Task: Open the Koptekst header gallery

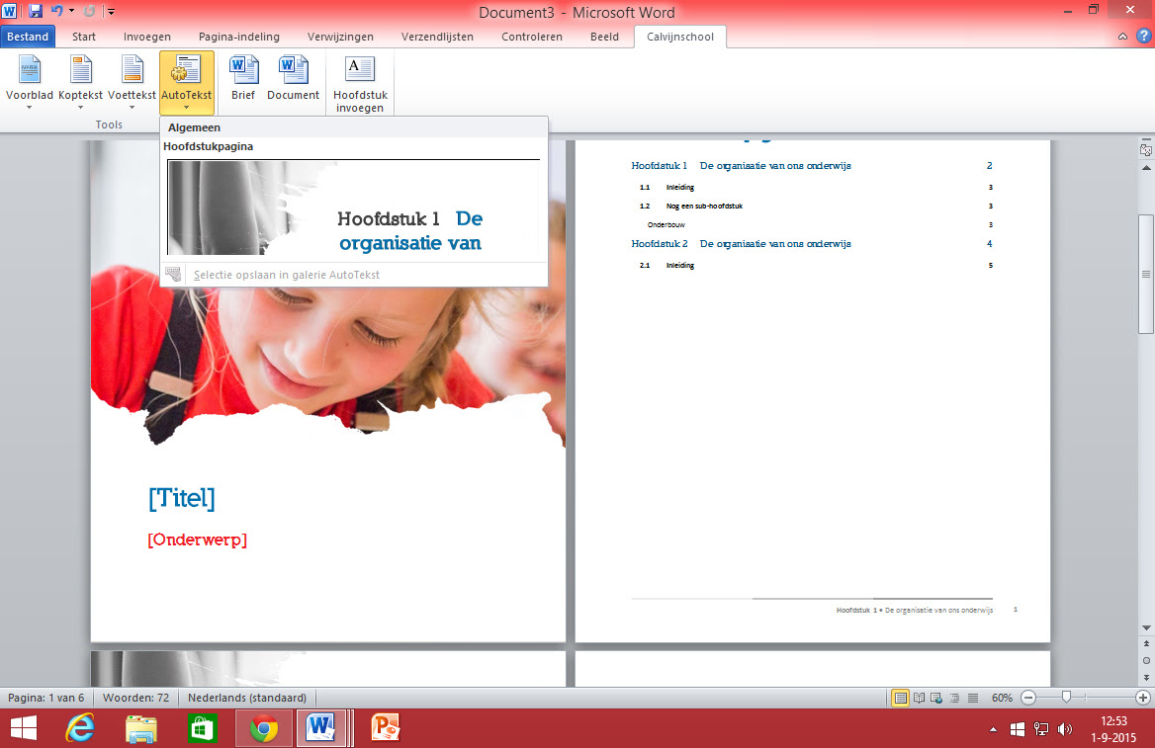Action: pyautogui.click(x=80, y=82)
